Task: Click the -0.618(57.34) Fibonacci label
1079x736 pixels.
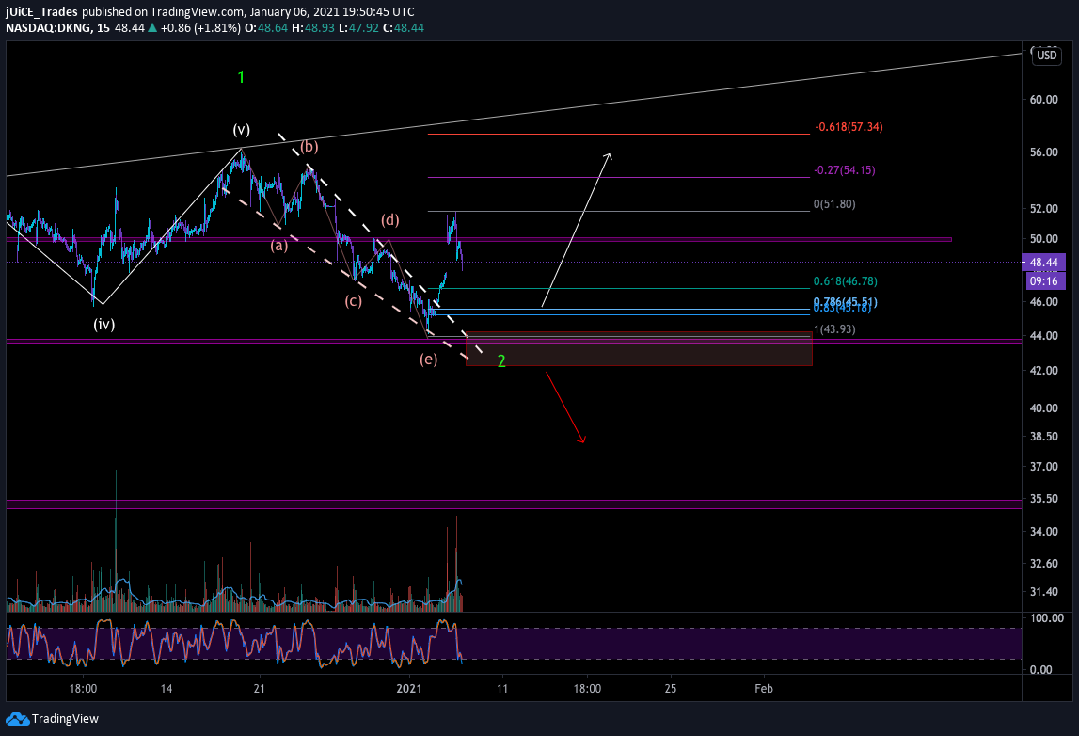Action: [849, 127]
